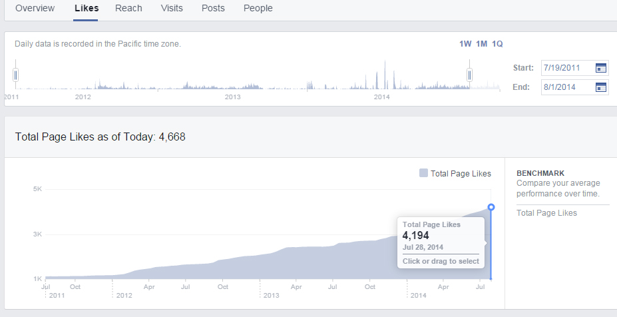Screen dimensions: 617x317
Task: Click the Total Page Likes legend label
Action: [461, 174]
